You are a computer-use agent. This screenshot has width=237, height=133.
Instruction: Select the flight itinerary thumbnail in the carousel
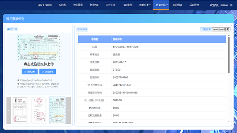click(x=57, y=110)
